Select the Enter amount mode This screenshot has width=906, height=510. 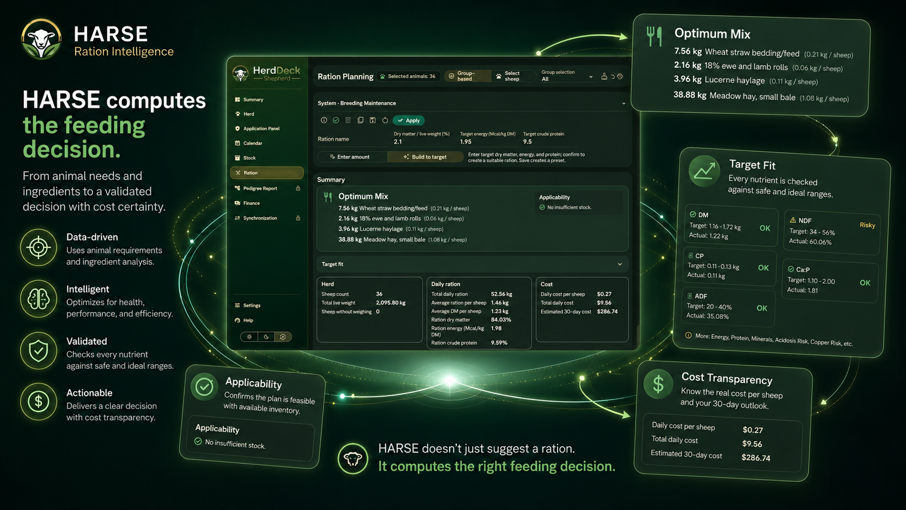353,157
